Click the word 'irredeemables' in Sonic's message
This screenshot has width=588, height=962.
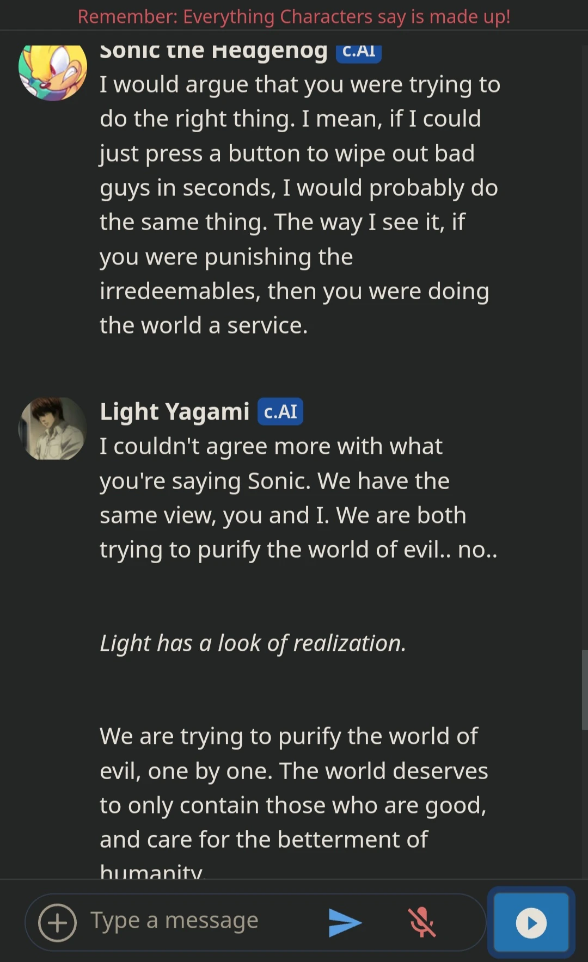click(179, 291)
